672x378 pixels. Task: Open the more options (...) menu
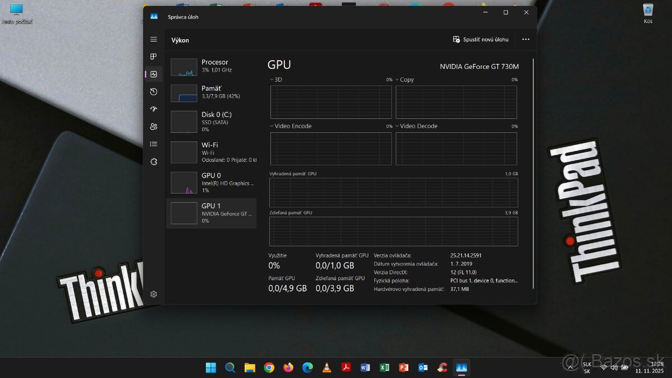point(525,39)
